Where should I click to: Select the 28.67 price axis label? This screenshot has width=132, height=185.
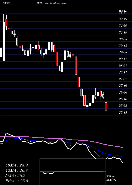pos(123,66)
